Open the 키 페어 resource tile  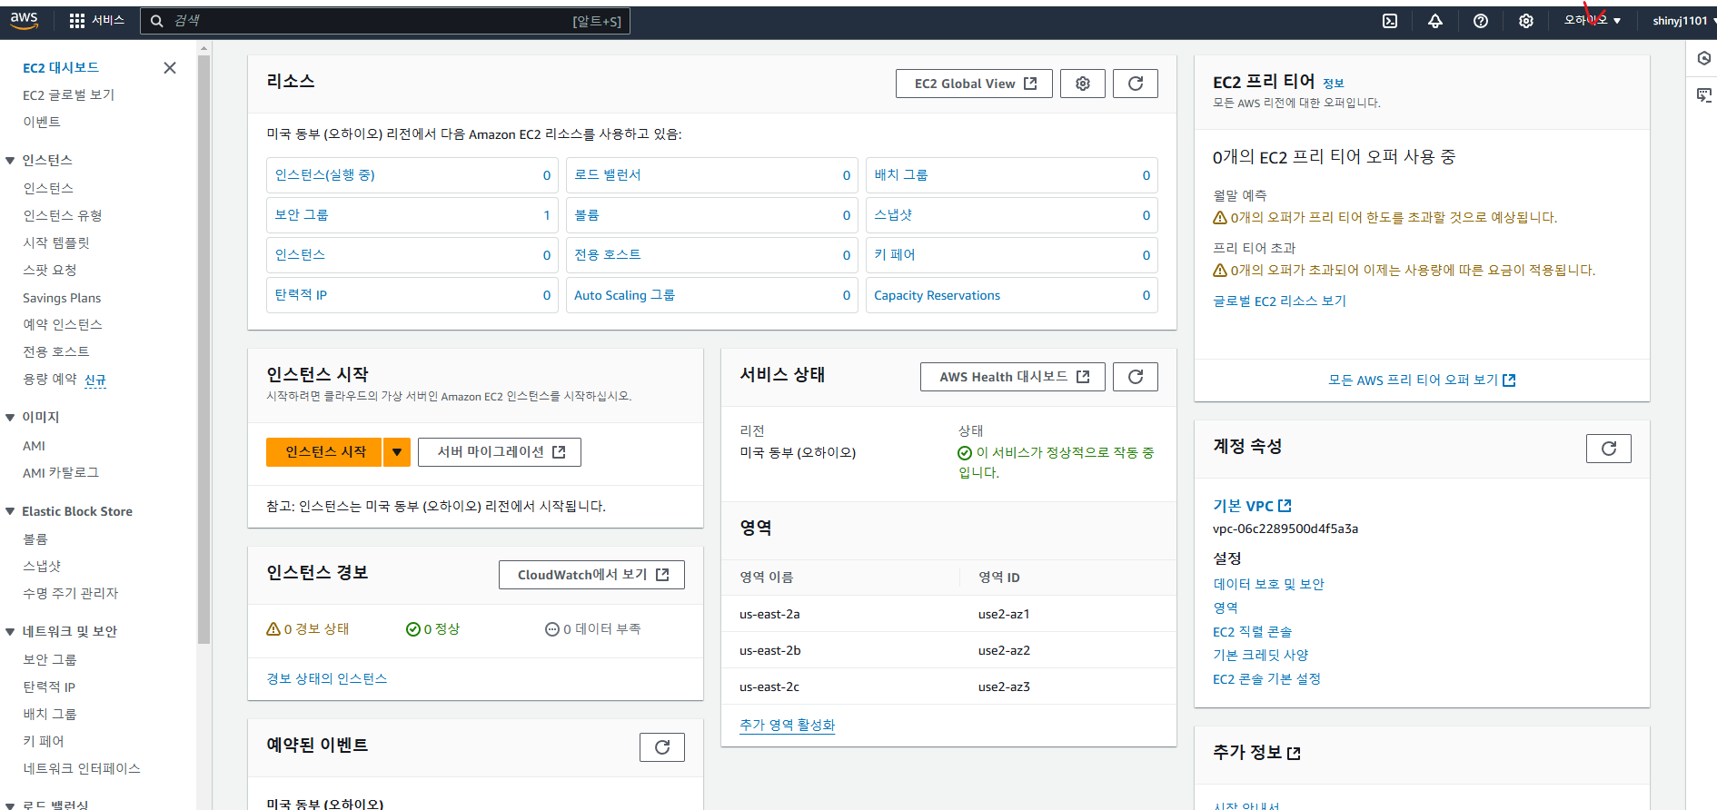click(1012, 255)
